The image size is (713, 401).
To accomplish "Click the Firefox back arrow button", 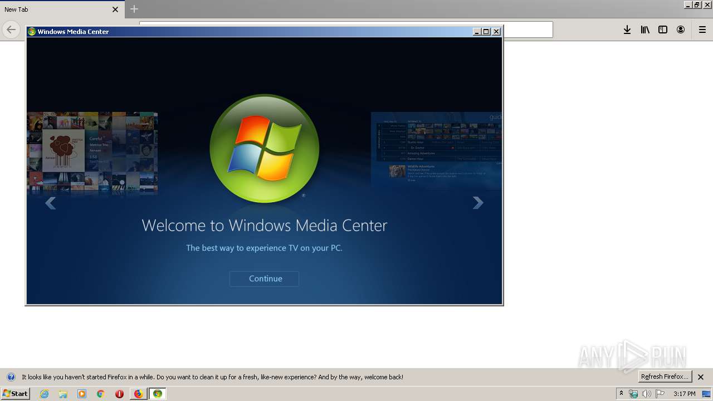I will click(x=11, y=30).
